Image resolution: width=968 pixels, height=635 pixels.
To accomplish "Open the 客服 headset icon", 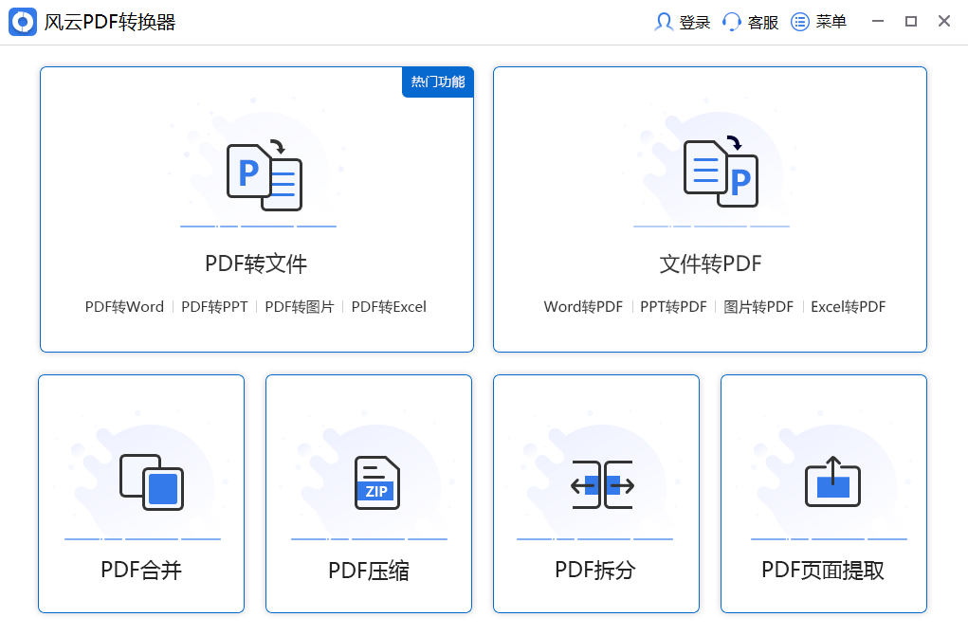I will (x=732, y=22).
